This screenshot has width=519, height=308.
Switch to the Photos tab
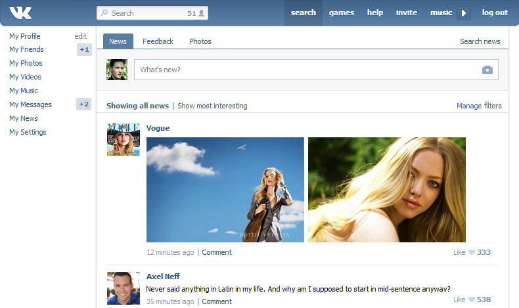click(x=200, y=41)
